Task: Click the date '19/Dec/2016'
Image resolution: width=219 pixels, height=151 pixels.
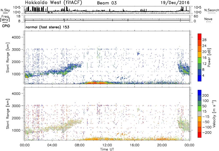Action: click(x=175, y=2)
